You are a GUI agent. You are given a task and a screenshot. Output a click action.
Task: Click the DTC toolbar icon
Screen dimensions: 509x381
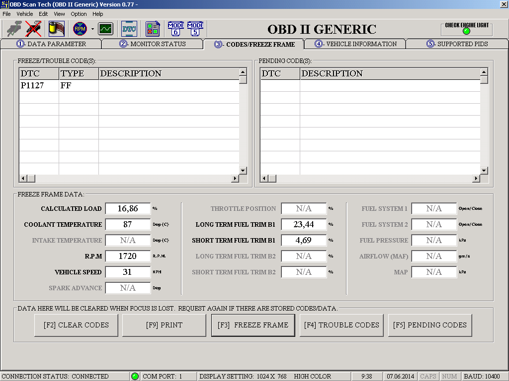click(x=129, y=29)
